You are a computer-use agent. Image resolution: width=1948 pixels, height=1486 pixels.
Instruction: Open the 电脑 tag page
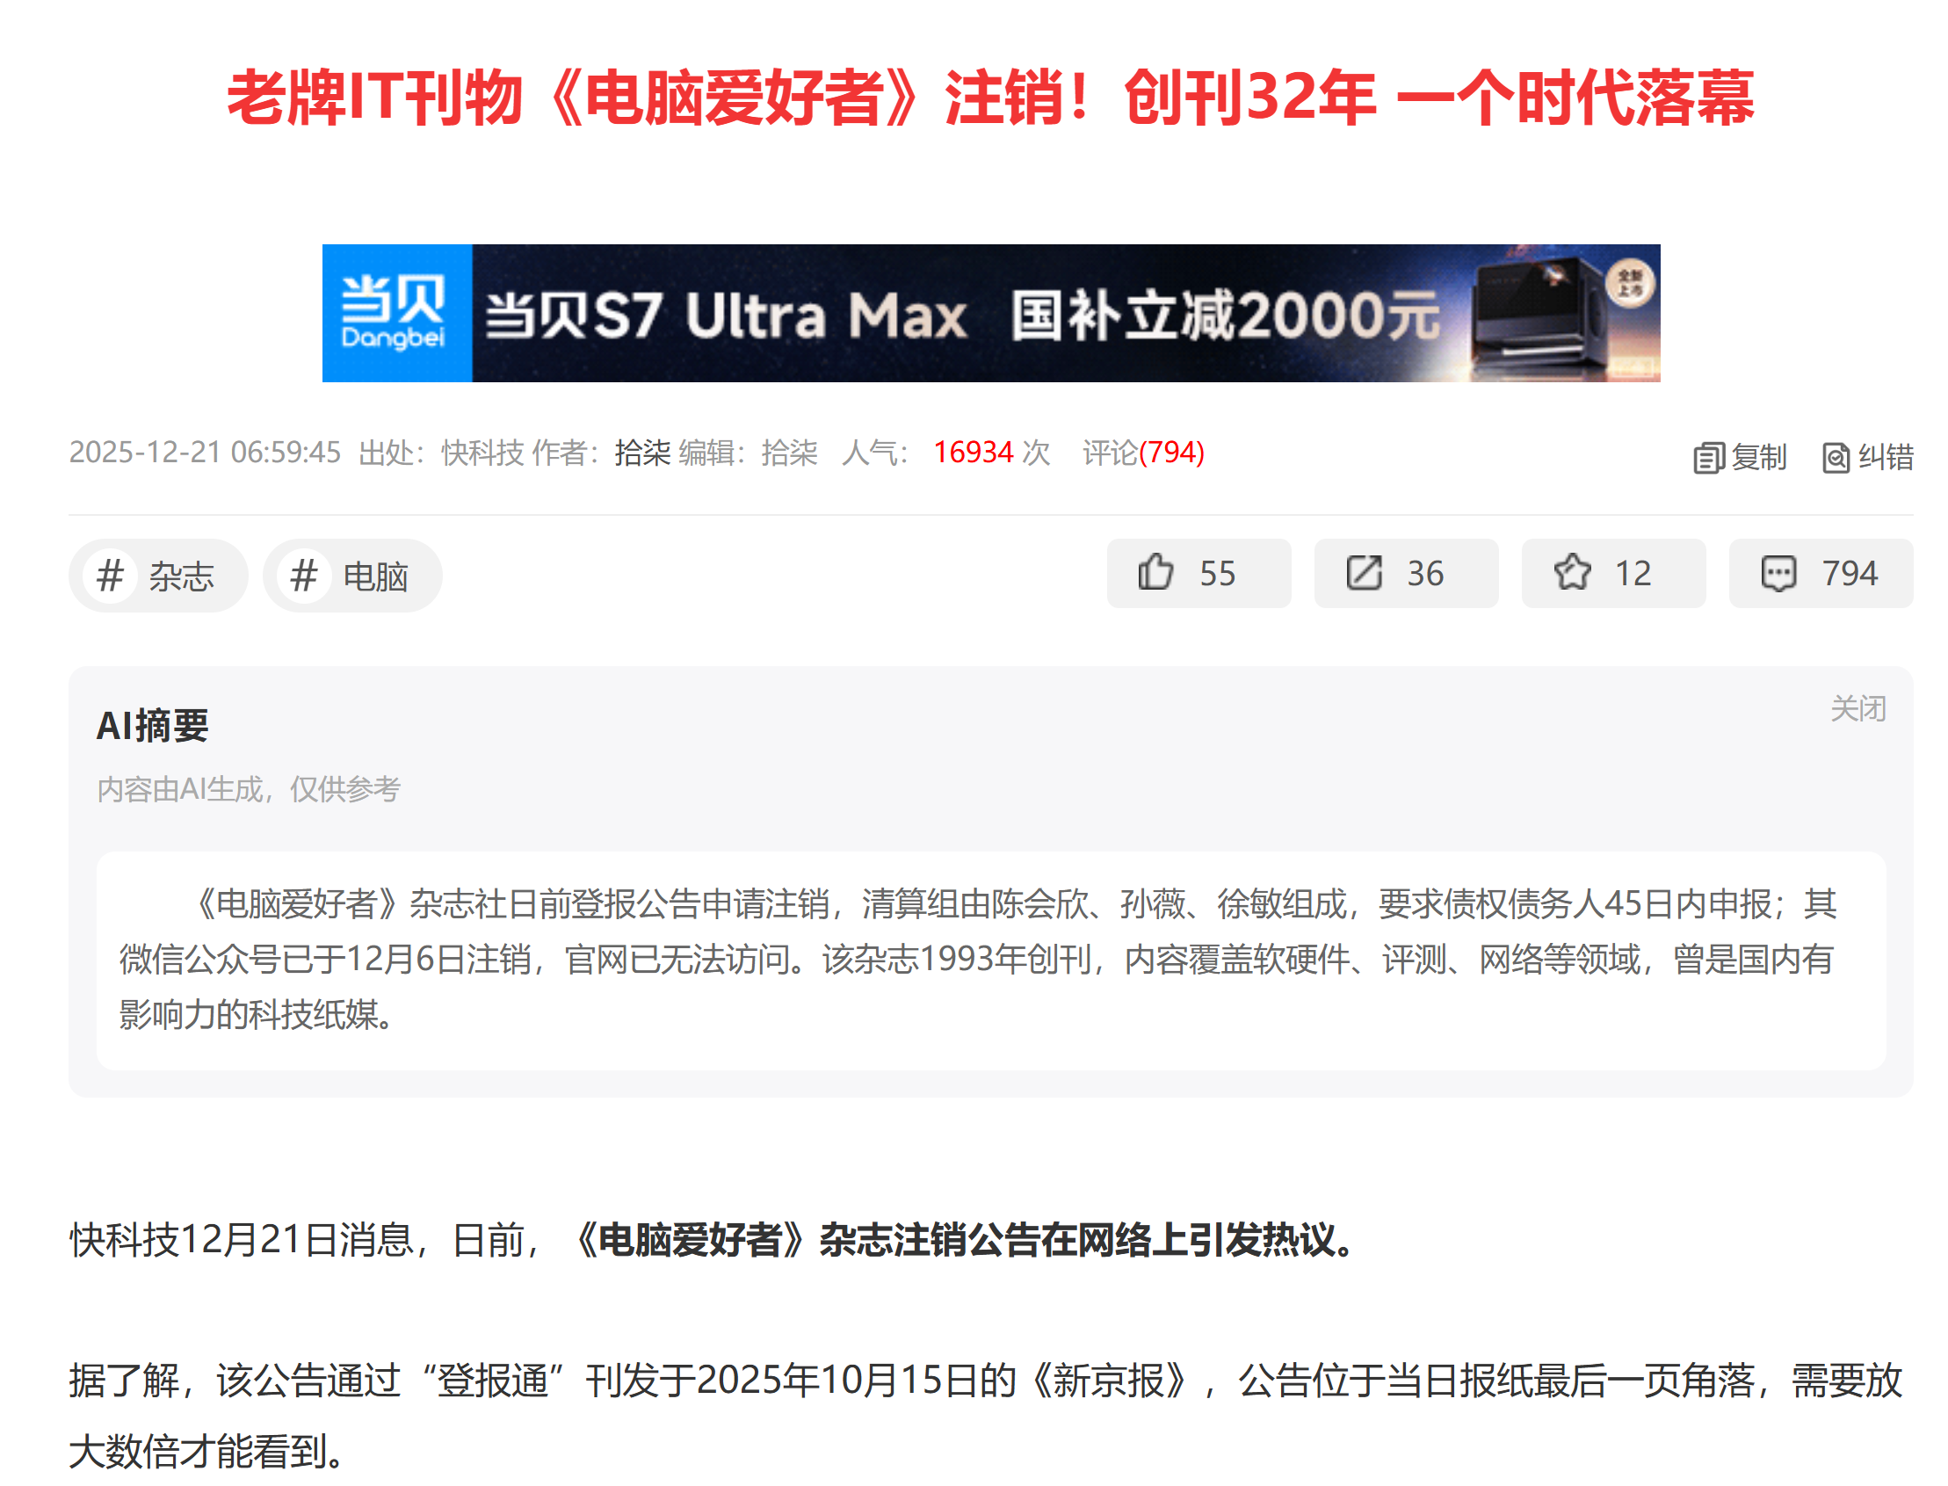coord(375,576)
